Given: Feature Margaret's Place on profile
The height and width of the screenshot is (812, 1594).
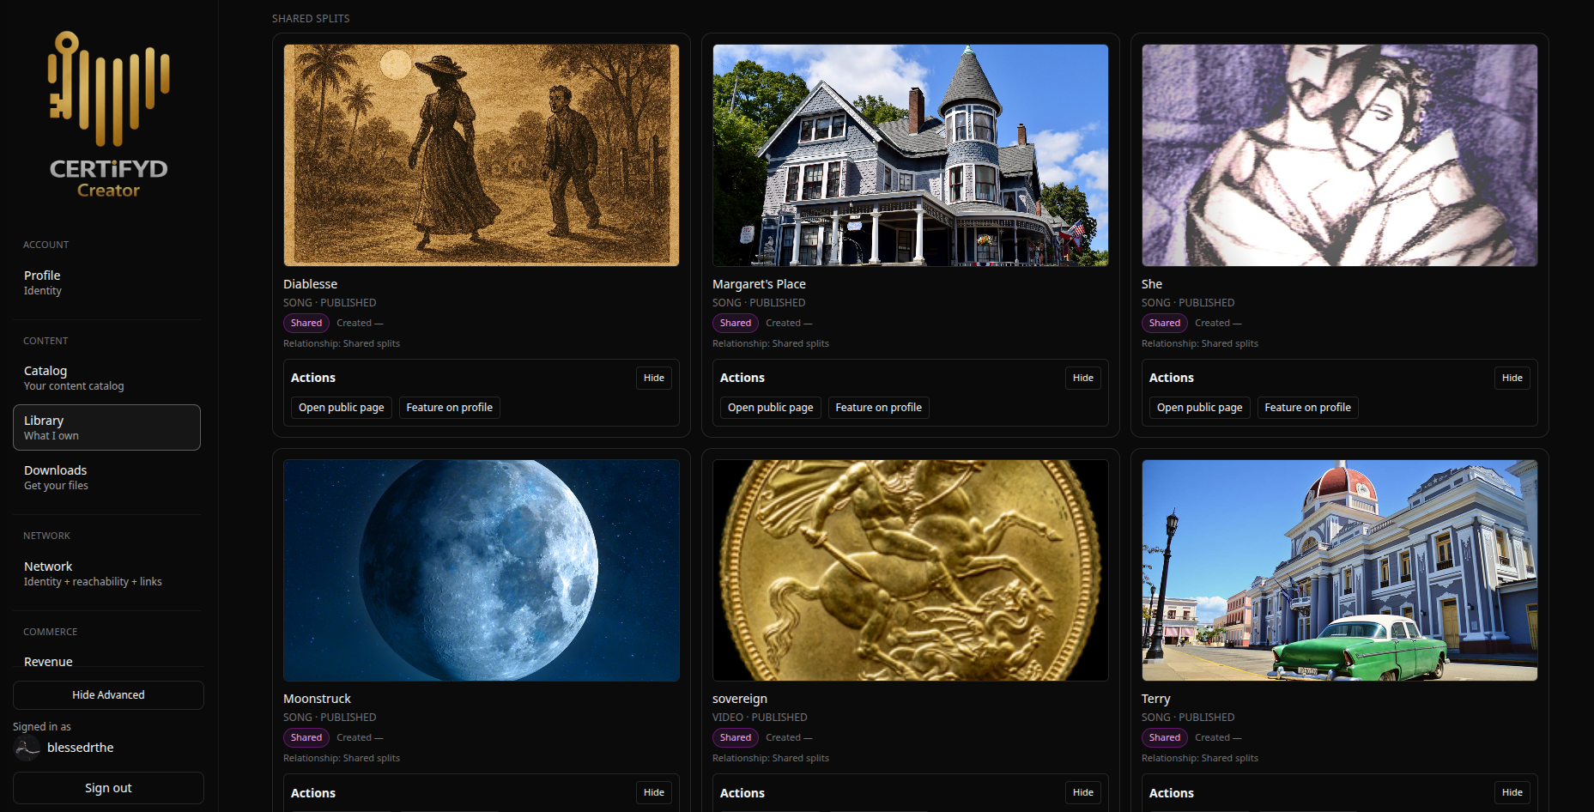Looking at the screenshot, I should [x=879, y=408].
